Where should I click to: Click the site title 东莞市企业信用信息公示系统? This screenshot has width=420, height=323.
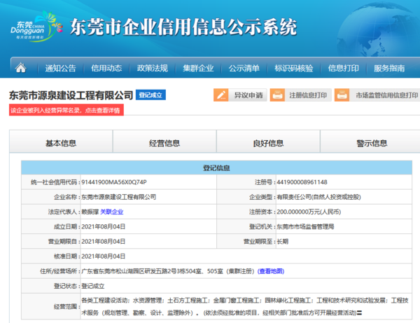[183, 27]
